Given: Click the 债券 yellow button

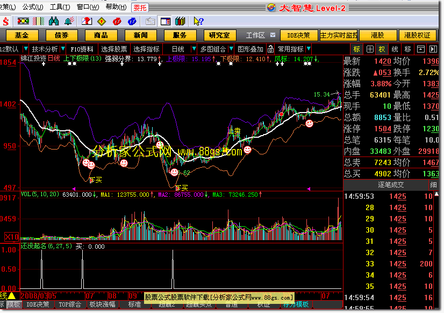Looking at the screenshot, I should click(x=61, y=35).
